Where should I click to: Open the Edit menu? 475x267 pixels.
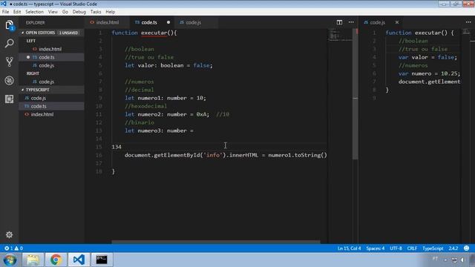click(17, 12)
